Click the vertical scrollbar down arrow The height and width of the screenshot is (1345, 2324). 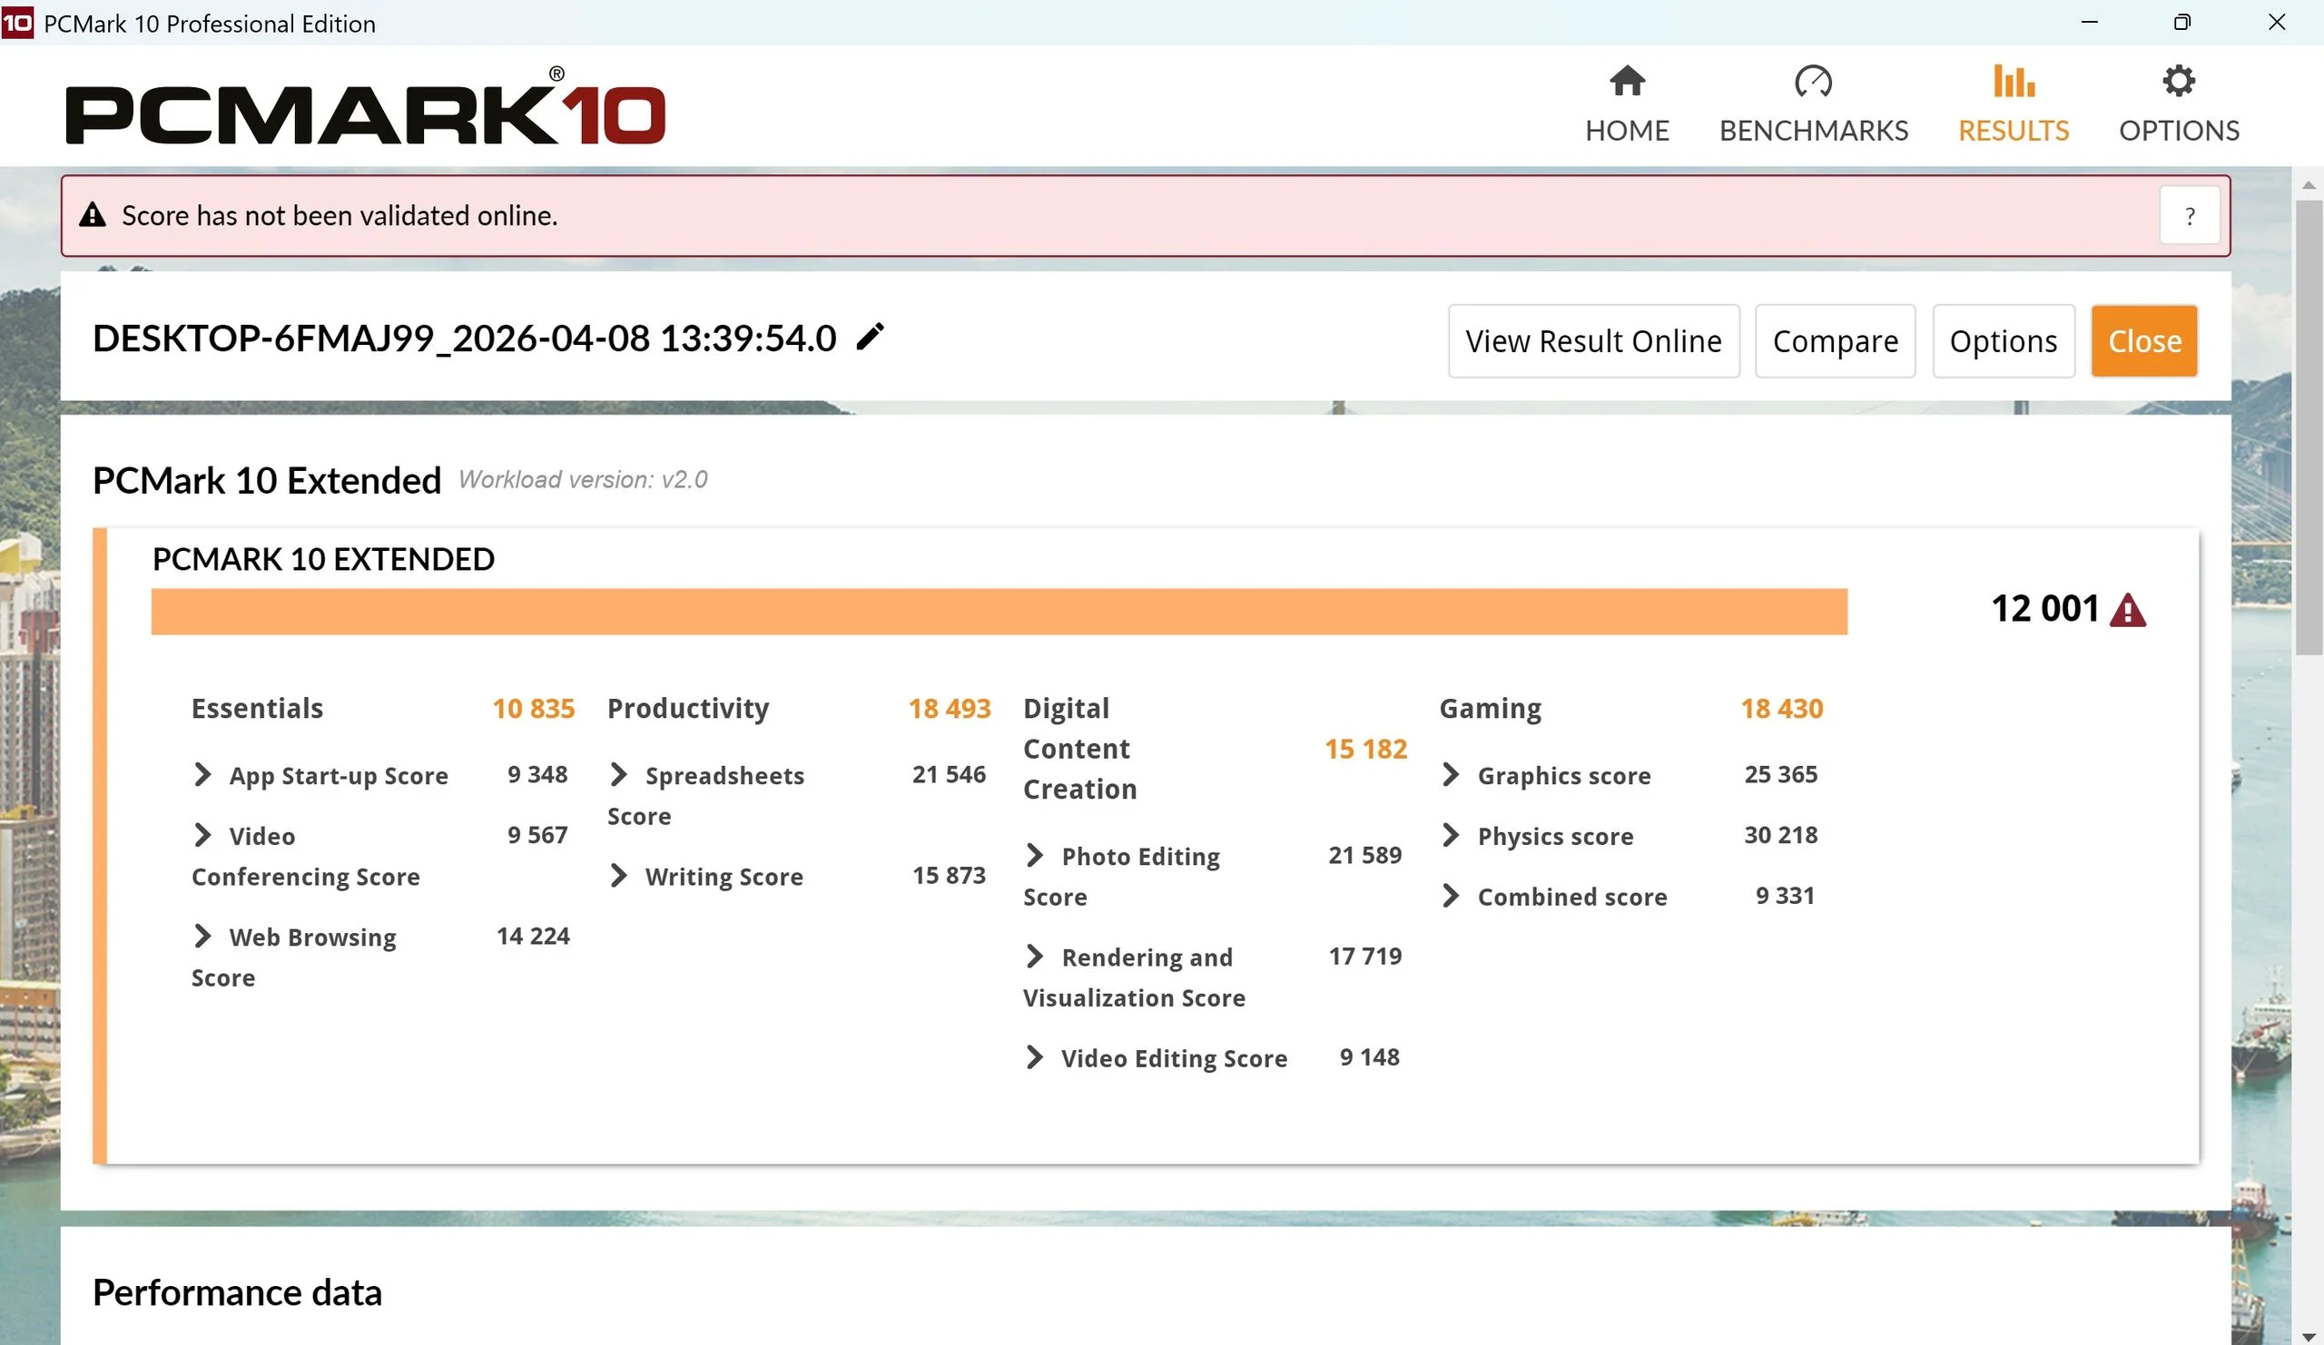2309,1336
